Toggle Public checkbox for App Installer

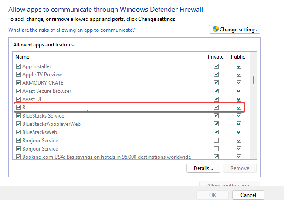(239, 66)
